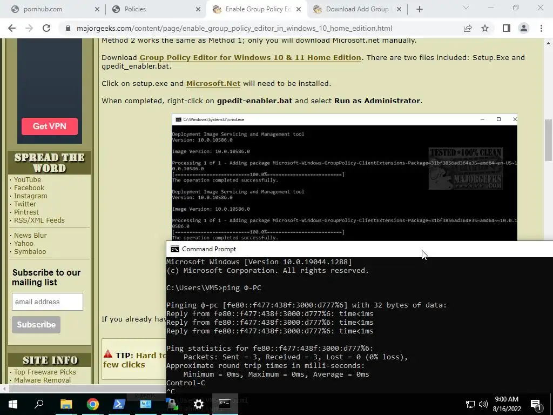This screenshot has width=553, height=415.
Task: Open site lock info icon
Action: pyautogui.click(x=68, y=28)
